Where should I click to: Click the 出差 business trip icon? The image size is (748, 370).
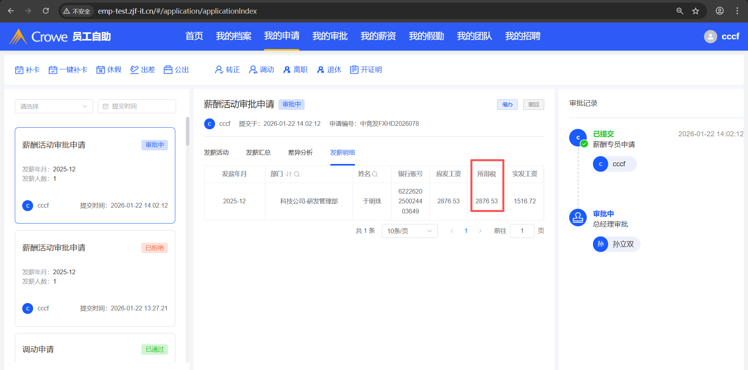coord(134,70)
